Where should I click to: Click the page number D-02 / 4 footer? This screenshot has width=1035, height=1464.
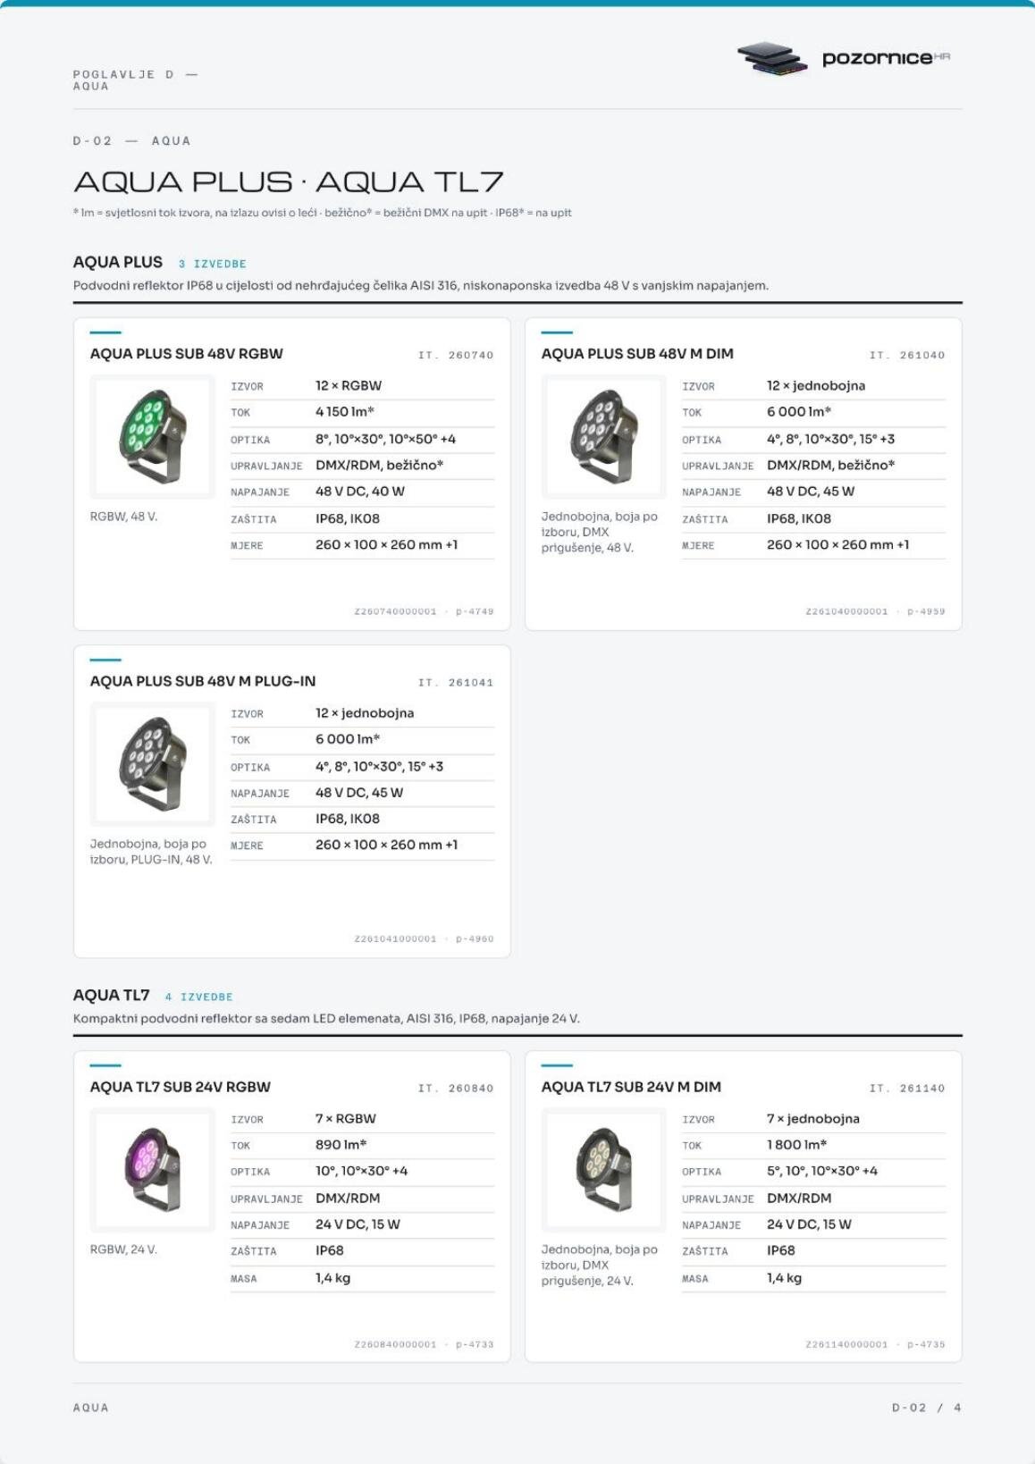(x=926, y=1408)
